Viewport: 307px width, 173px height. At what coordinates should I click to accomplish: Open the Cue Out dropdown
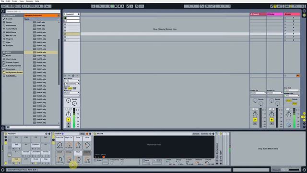(x=292, y=90)
